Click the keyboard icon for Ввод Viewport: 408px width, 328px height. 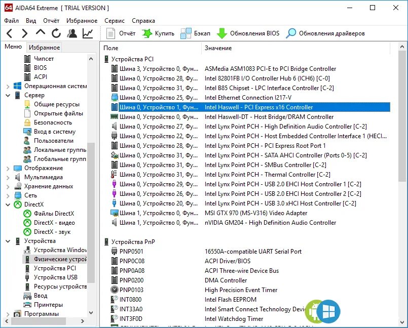pyautogui.click(x=27, y=296)
